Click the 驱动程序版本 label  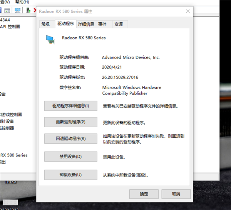(x=72, y=77)
